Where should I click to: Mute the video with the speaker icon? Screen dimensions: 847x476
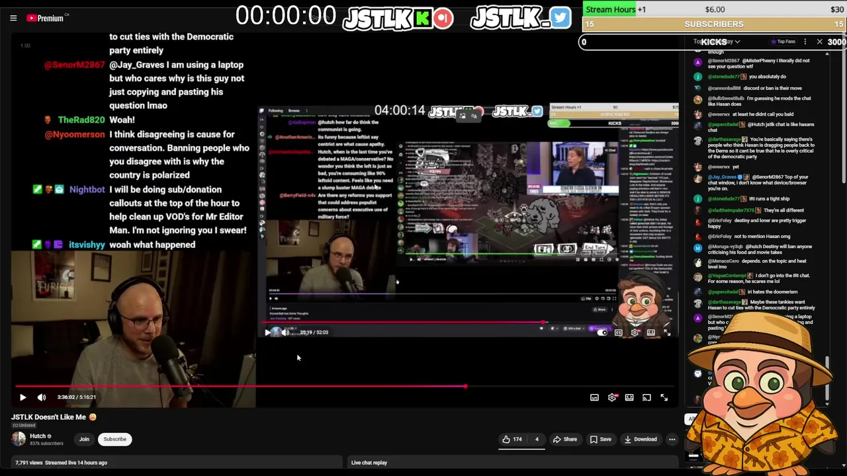tap(42, 397)
